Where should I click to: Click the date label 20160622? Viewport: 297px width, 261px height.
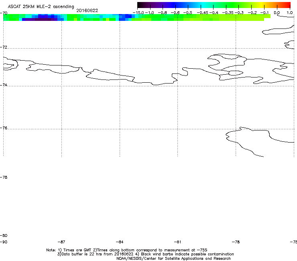[x=87, y=10]
